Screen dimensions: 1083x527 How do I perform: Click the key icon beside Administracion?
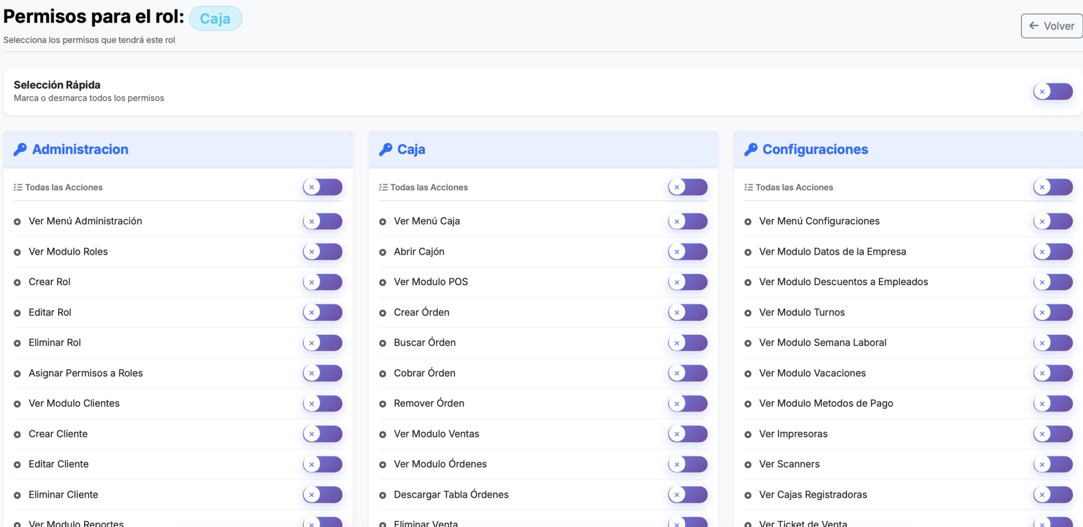point(20,149)
